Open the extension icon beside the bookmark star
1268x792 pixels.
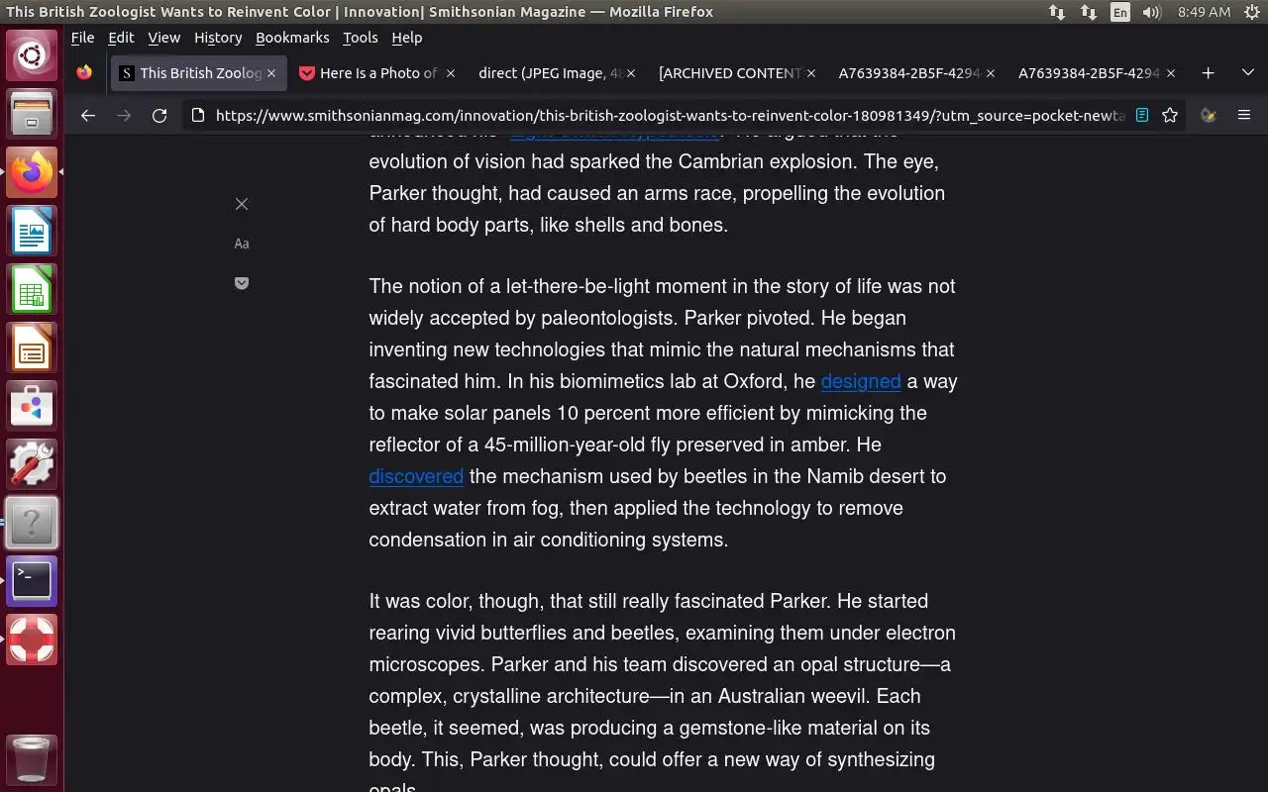[x=1208, y=115]
